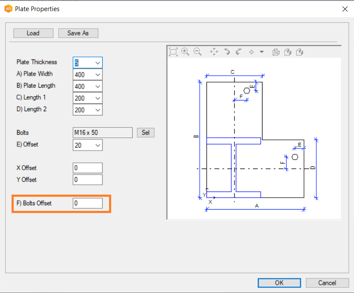354x293 pixels.
Task: Confirm the dialog with OK
Action: (279, 283)
